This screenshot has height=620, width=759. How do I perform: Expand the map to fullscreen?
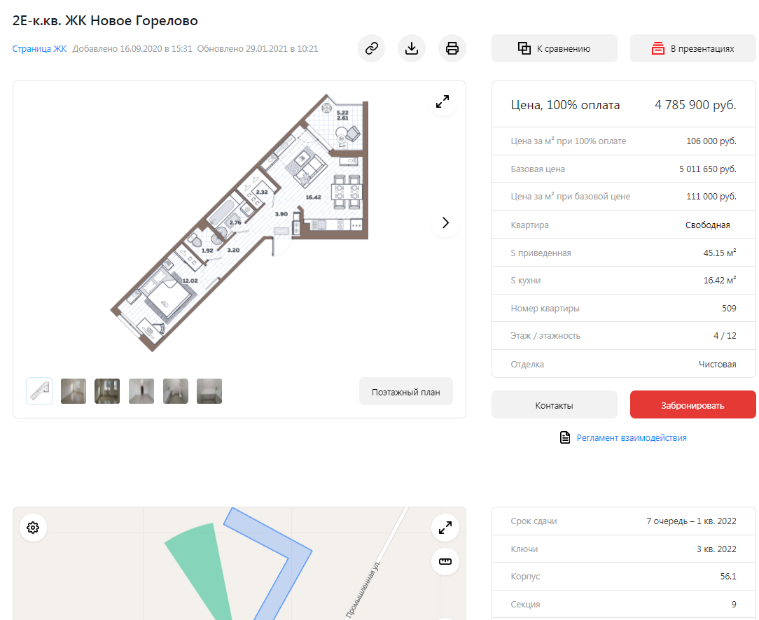445,528
